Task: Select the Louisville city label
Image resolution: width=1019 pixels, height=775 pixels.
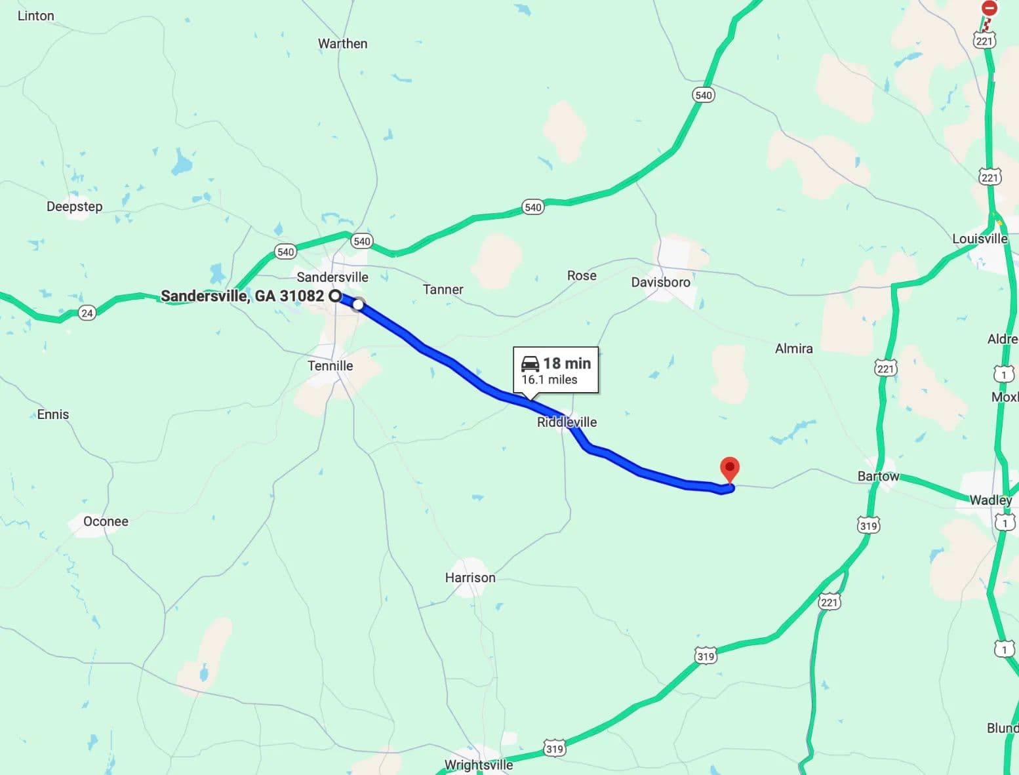Action: tap(980, 239)
